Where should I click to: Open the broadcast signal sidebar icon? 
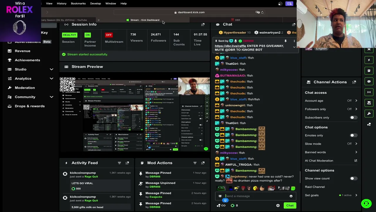369,92
